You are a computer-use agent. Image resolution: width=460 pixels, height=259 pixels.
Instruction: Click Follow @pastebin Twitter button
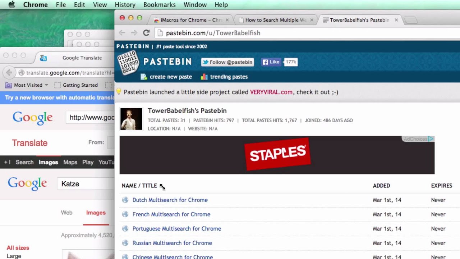coord(227,62)
